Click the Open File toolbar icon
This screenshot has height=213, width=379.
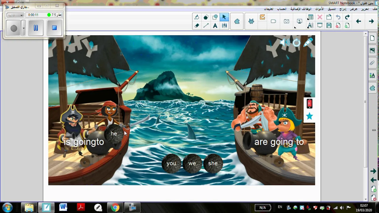point(329,17)
